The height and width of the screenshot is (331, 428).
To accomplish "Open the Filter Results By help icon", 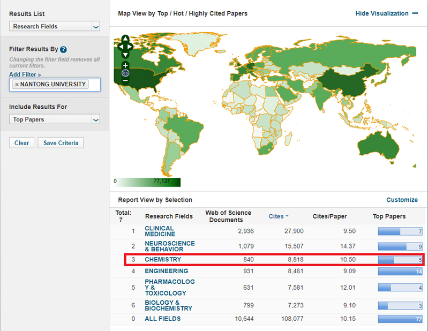I will [x=64, y=49].
